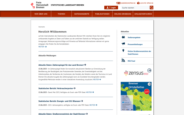Open Leichte Sprache book icon
This screenshot has height=115, width=184.
click(138, 3)
